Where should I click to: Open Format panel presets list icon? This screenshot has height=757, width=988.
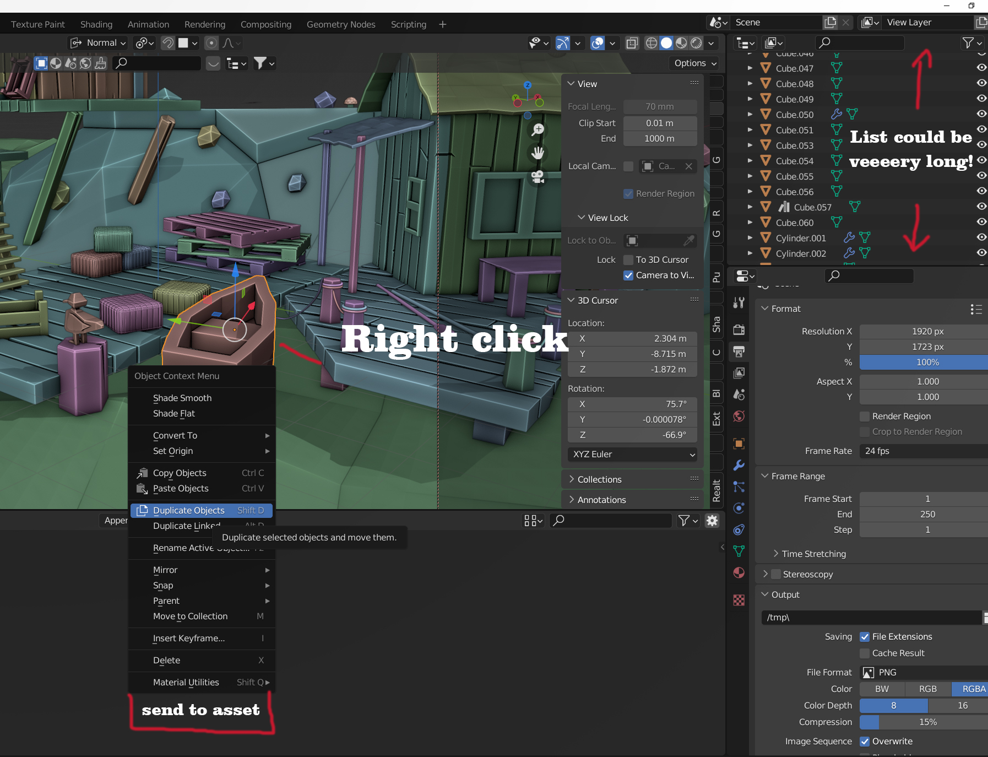click(x=976, y=309)
